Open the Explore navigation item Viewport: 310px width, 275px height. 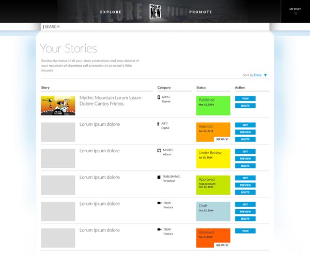tap(111, 11)
